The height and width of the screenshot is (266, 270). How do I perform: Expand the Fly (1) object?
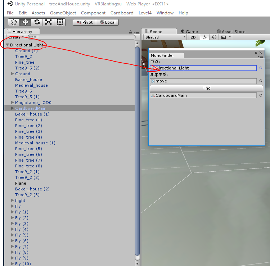pos(12,212)
